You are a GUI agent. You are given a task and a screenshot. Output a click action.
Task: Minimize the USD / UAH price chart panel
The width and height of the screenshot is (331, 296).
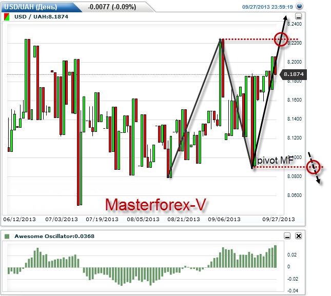pyautogui.click(x=298, y=16)
